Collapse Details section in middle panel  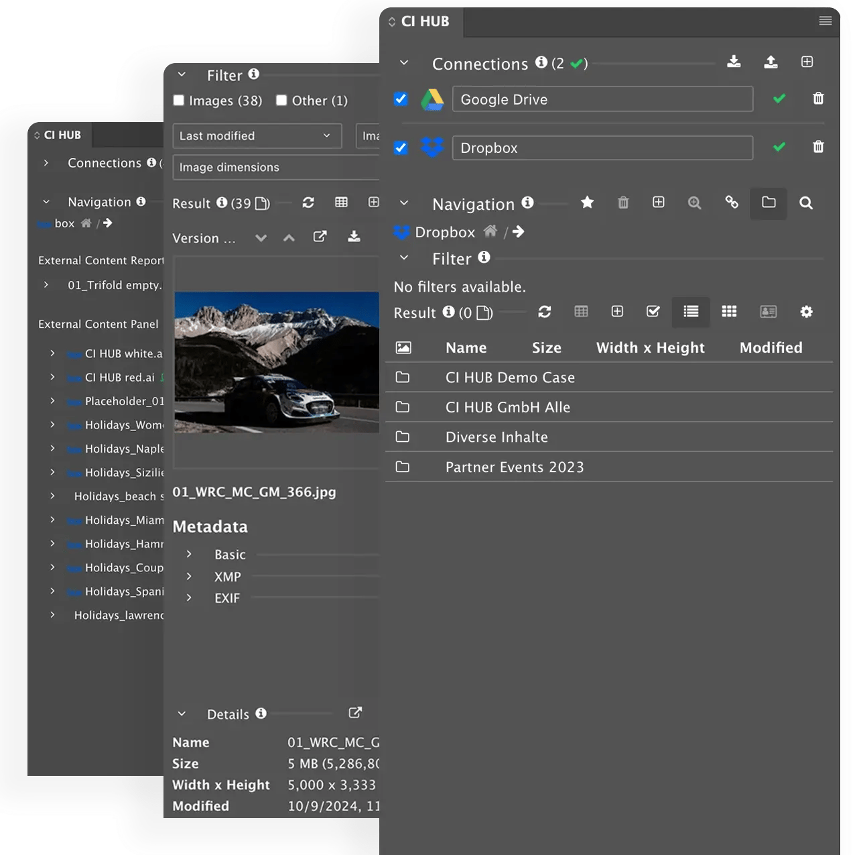tap(182, 714)
